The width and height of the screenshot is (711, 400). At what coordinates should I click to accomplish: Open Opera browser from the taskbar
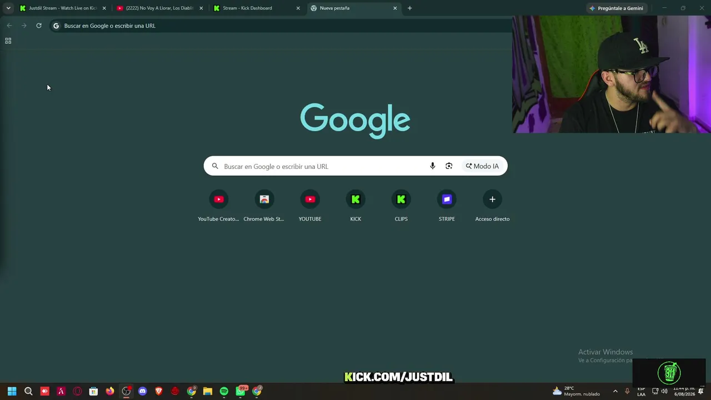[77, 391]
